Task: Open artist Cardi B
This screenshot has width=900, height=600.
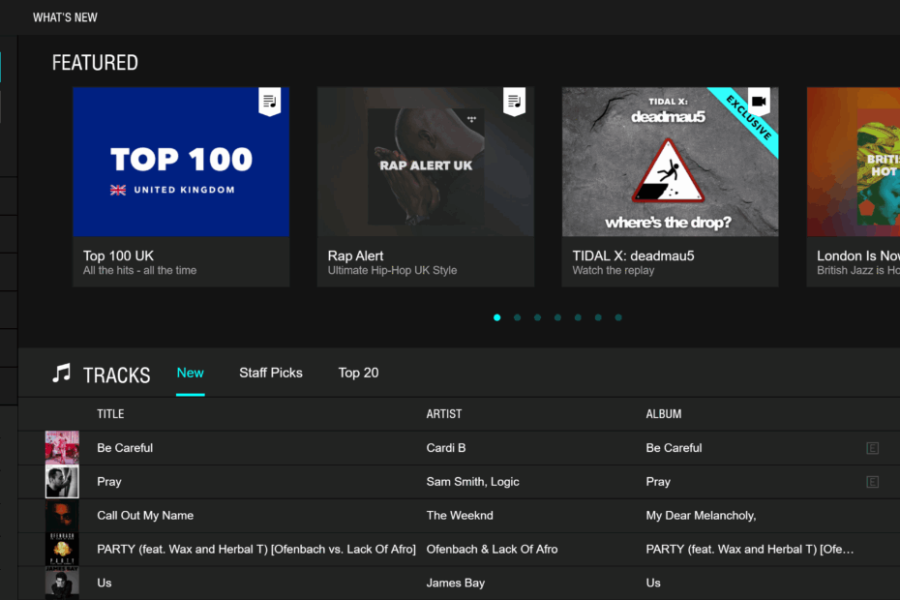Action: pos(446,448)
